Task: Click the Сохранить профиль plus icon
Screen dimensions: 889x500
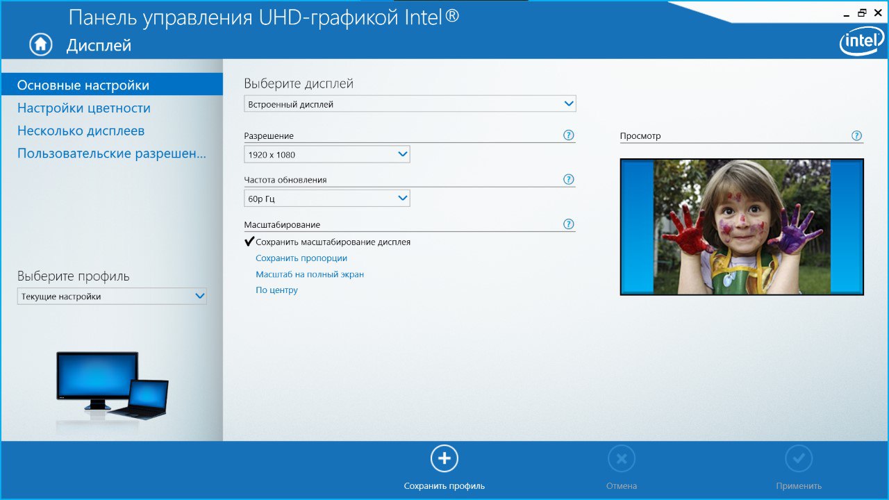Action: 444,458
